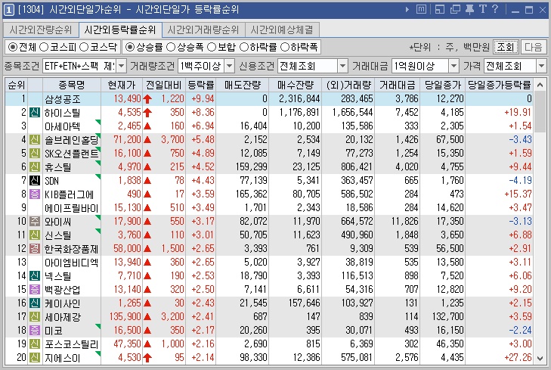Image resolution: width=551 pixels, height=370 pixels.
Task: Click the table vertical scrollbar thumb
Action: pyautogui.click(x=540, y=112)
